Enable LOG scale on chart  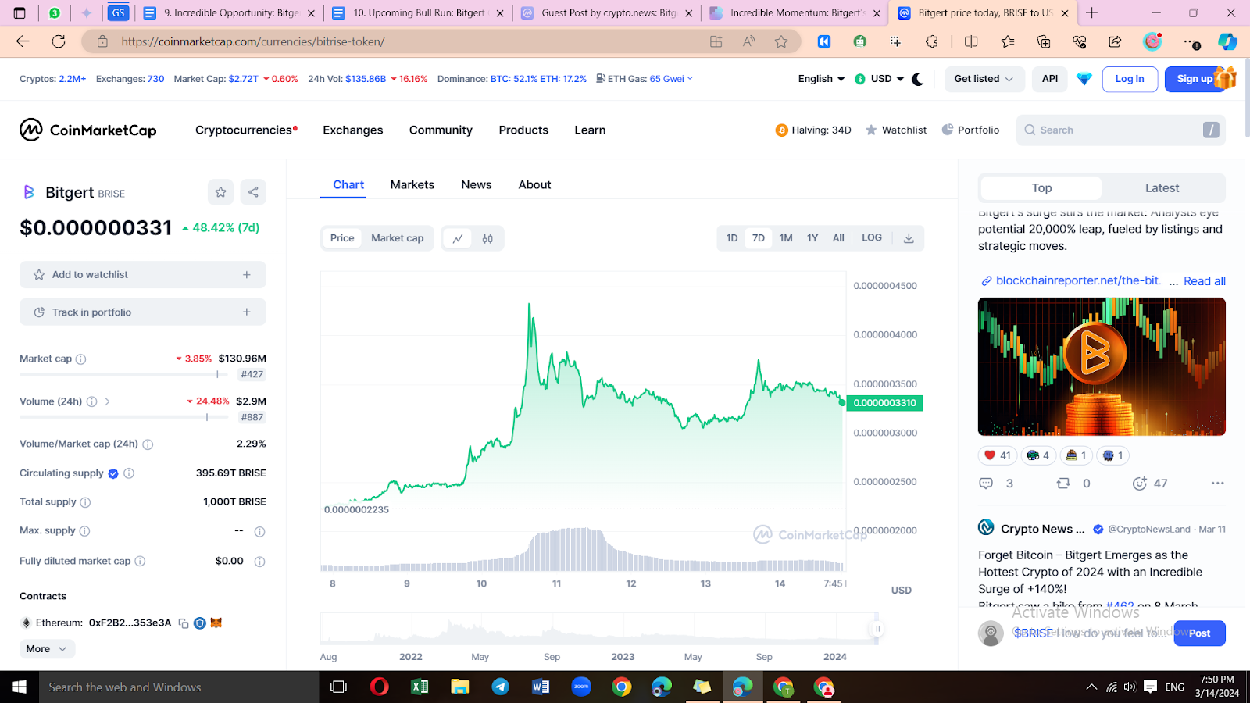pyautogui.click(x=872, y=237)
